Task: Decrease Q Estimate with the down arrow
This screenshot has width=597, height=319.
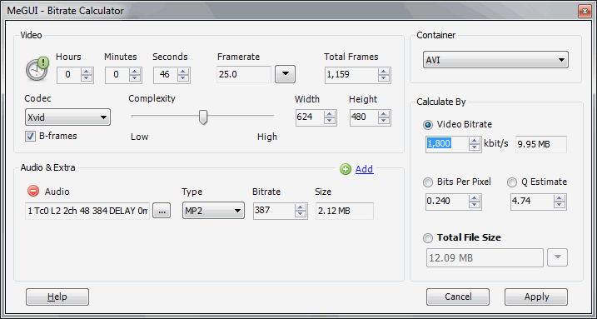Action: (560, 205)
